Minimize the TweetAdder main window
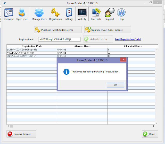 click(145, 3)
